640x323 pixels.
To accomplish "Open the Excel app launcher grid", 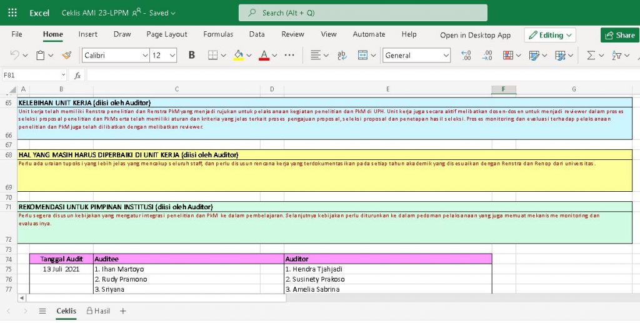I will pyautogui.click(x=12, y=12).
